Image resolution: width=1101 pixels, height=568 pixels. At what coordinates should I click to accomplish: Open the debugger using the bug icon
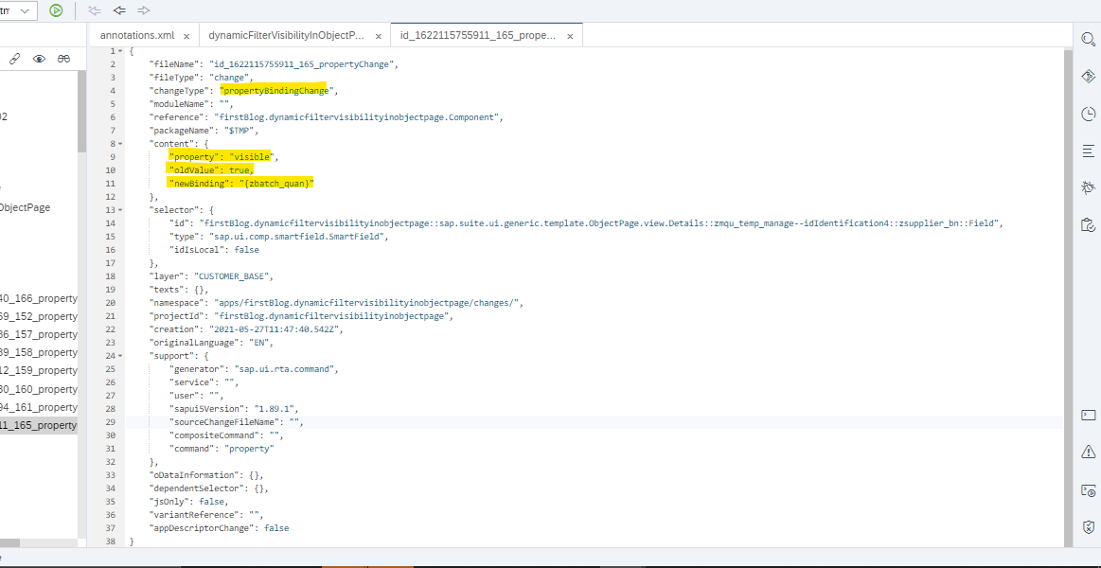click(1088, 187)
